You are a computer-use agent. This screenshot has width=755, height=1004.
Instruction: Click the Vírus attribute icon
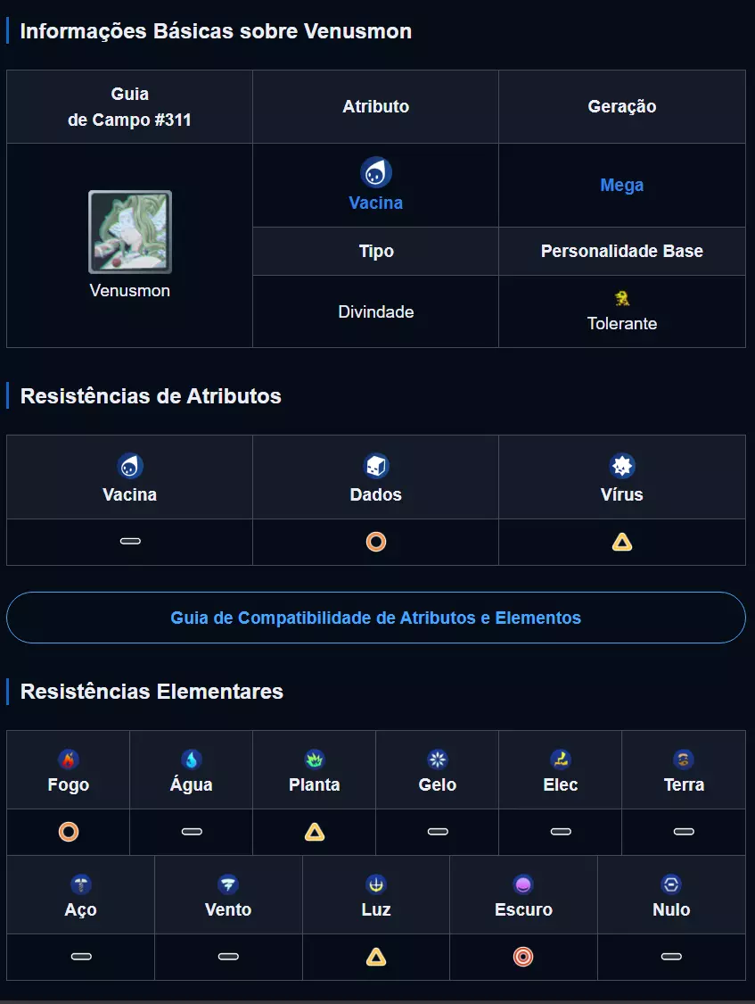[x=622, y=466]
